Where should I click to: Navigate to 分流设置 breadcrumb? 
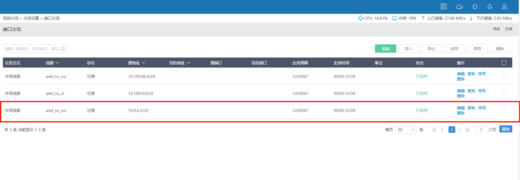pyautogui.click(x=31, y=18)
